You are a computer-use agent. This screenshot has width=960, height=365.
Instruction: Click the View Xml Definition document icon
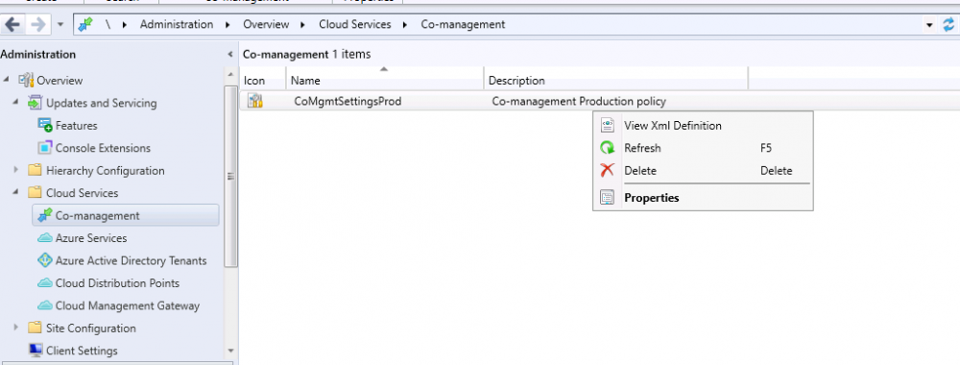pos(607,126)
